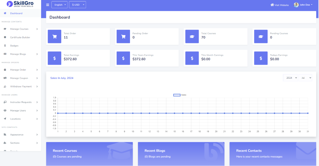Click the Total Order cart icon
Image resolution: width=319 pixels, height=166 pixels.
(54, 36)
